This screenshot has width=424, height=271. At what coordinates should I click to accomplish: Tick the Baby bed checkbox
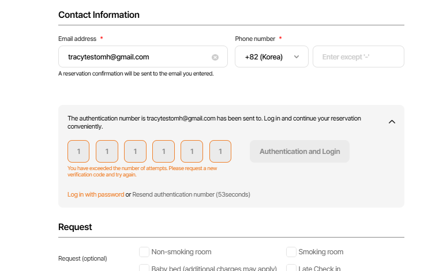tap(144, 268)
